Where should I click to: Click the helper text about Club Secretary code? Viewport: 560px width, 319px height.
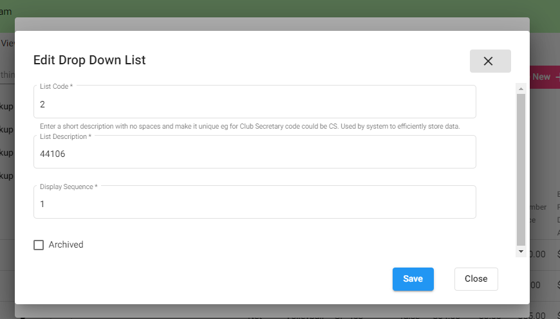coord(250,126)
